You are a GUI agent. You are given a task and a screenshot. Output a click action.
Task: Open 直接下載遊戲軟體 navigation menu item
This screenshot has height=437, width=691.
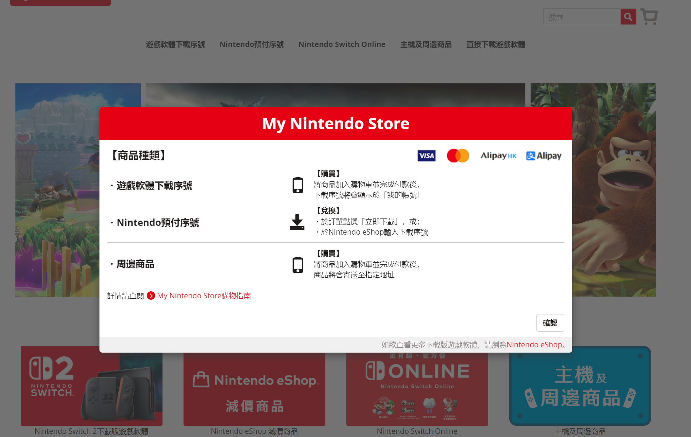tap(496, 44)
